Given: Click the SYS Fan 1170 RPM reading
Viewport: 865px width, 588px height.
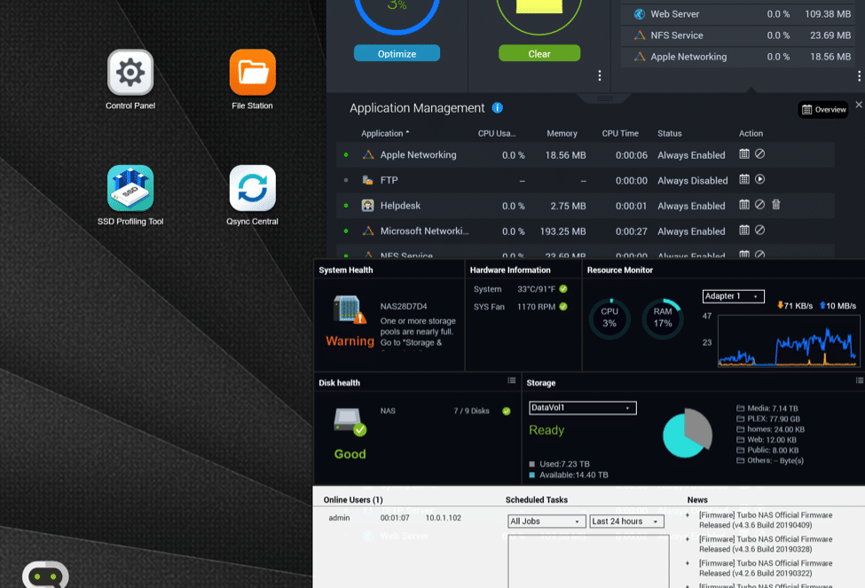Looking at the screenshot, I should pos(520,307).
